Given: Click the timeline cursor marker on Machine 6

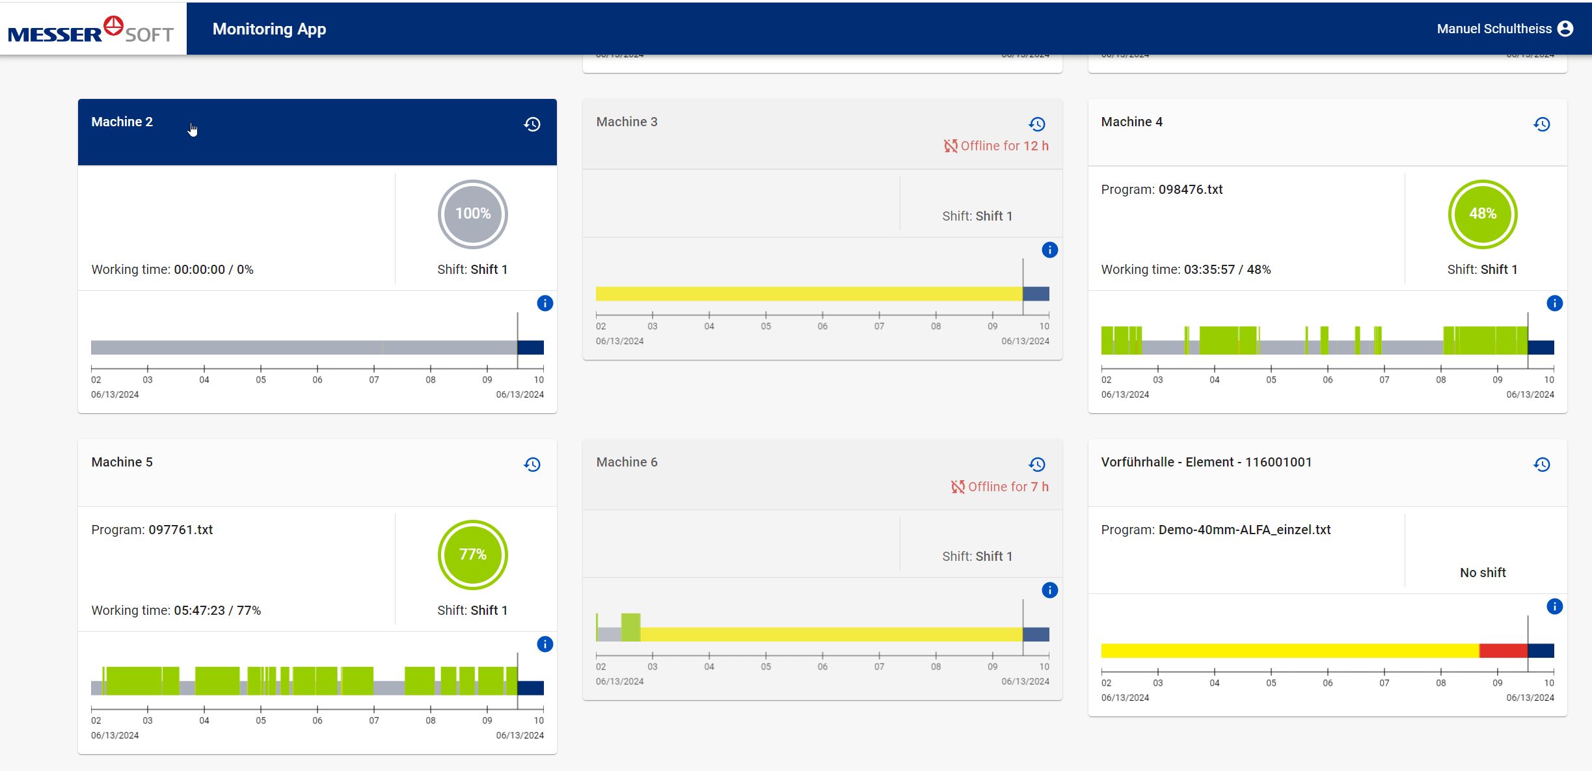Looking at the screenshot, I should 1025,632.
